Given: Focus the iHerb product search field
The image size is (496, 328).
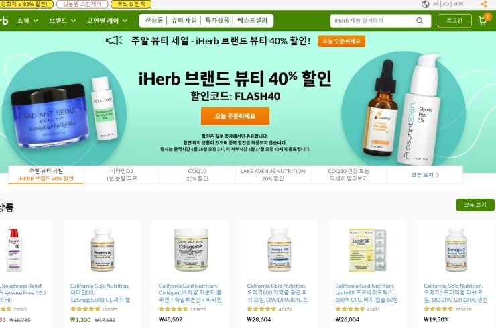Looking at the screenshot, I should coord(373,21).
